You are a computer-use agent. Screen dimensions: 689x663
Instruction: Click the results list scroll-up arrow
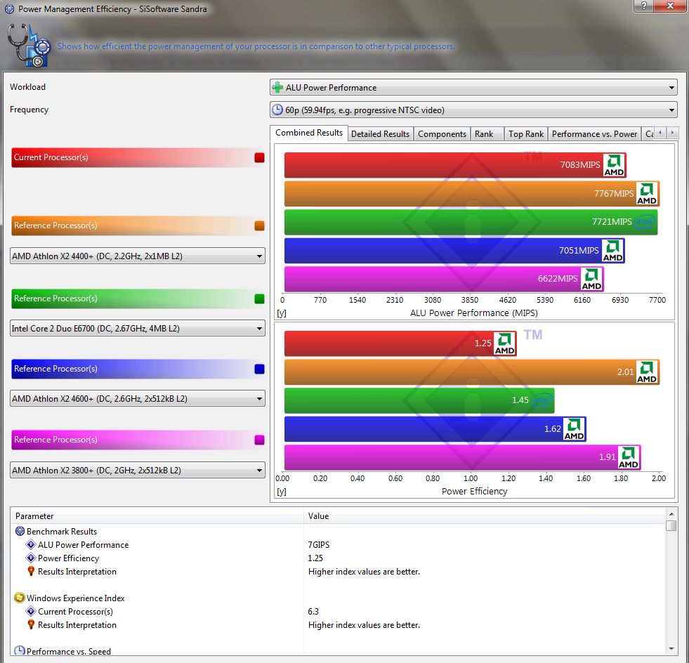[x=671, y=513]
